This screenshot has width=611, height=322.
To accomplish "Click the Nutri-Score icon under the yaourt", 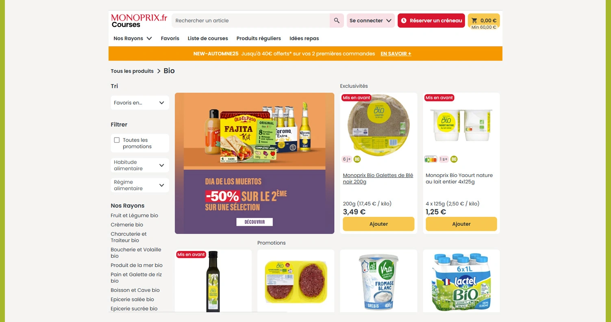I will pyautogui.click(x=431, y=159).
